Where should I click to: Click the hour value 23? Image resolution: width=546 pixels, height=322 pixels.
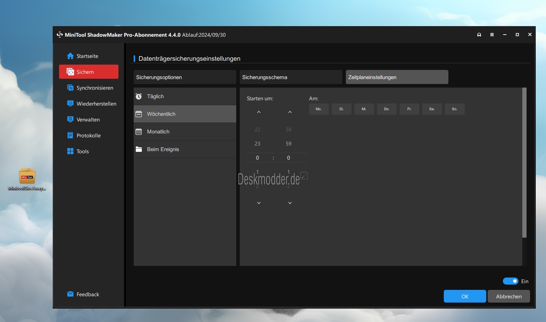point(257,144)
